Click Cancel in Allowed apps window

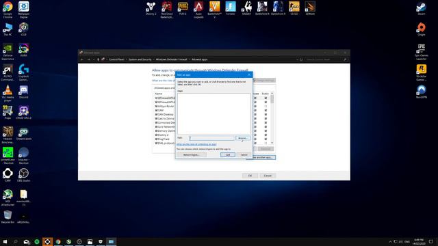point(268,176)
